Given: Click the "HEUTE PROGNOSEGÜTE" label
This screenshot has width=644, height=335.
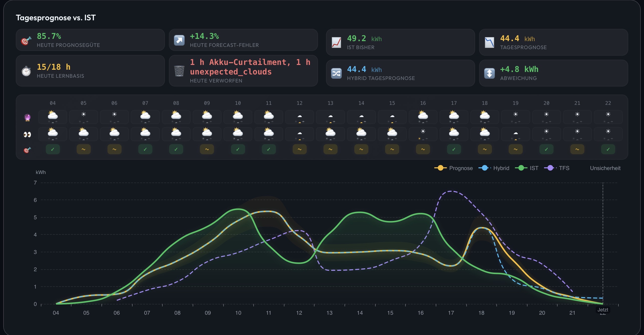Looking at the screenshot, I should (68, 45).
